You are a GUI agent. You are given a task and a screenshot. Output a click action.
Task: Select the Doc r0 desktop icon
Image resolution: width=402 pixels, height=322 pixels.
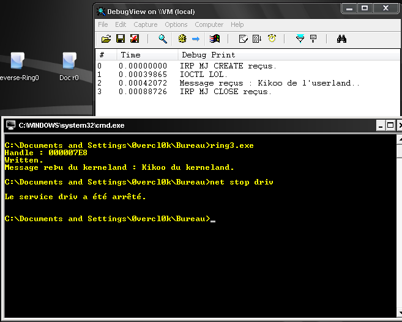[x=69, y=67]
